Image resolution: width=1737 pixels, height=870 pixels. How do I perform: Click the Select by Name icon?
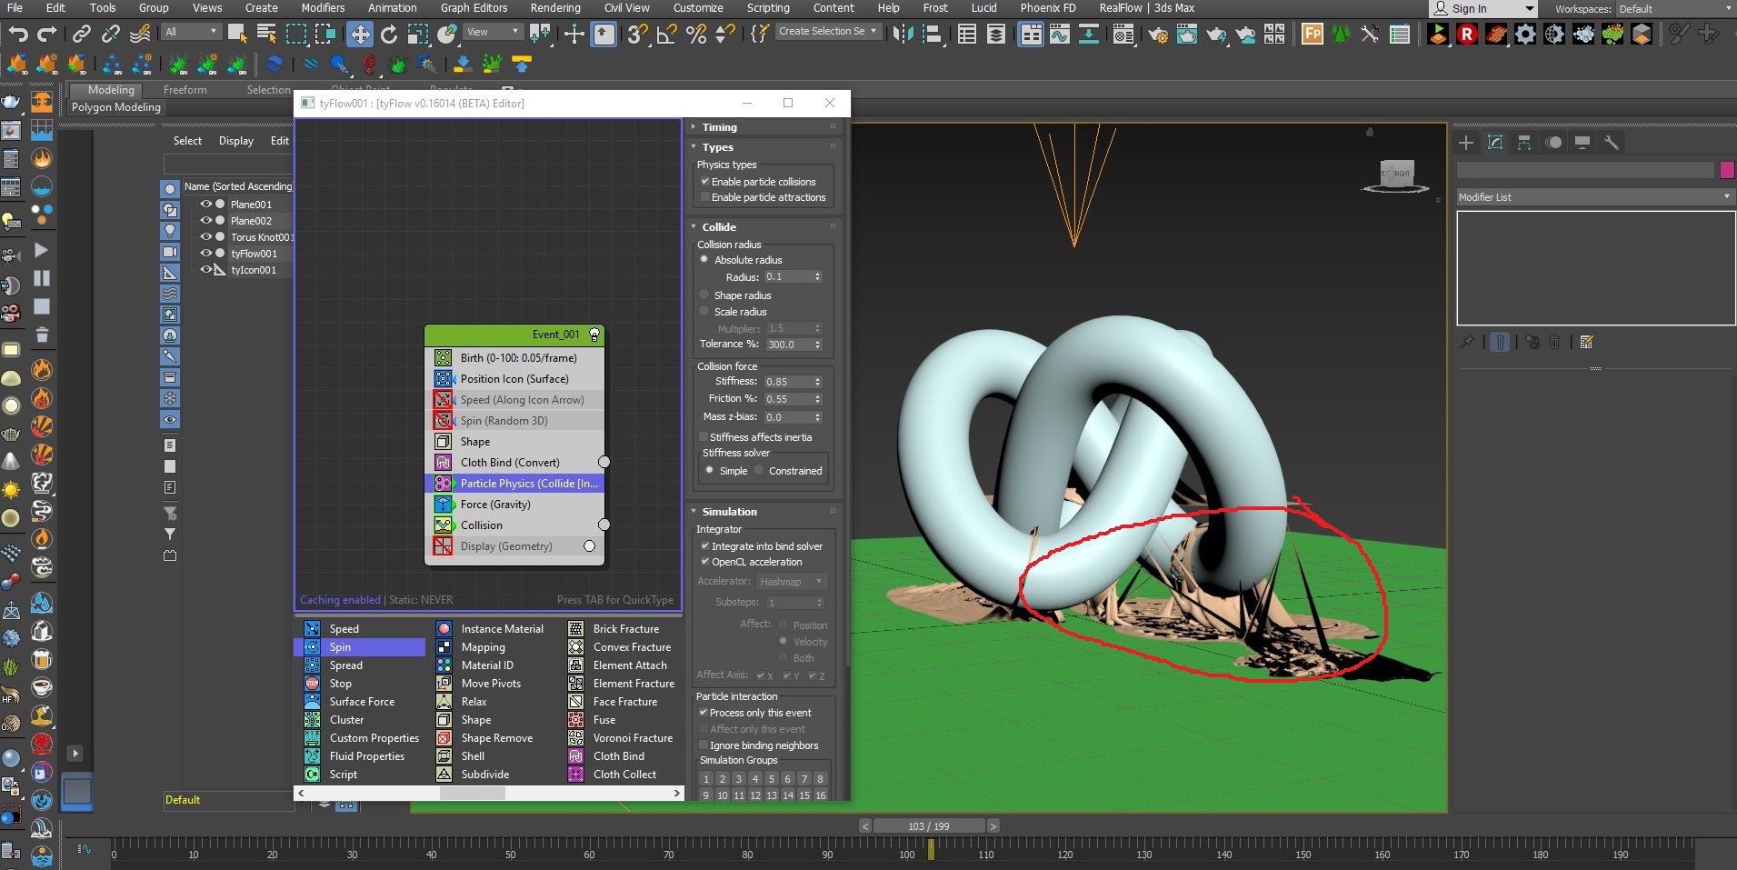[x=266, y=35]
